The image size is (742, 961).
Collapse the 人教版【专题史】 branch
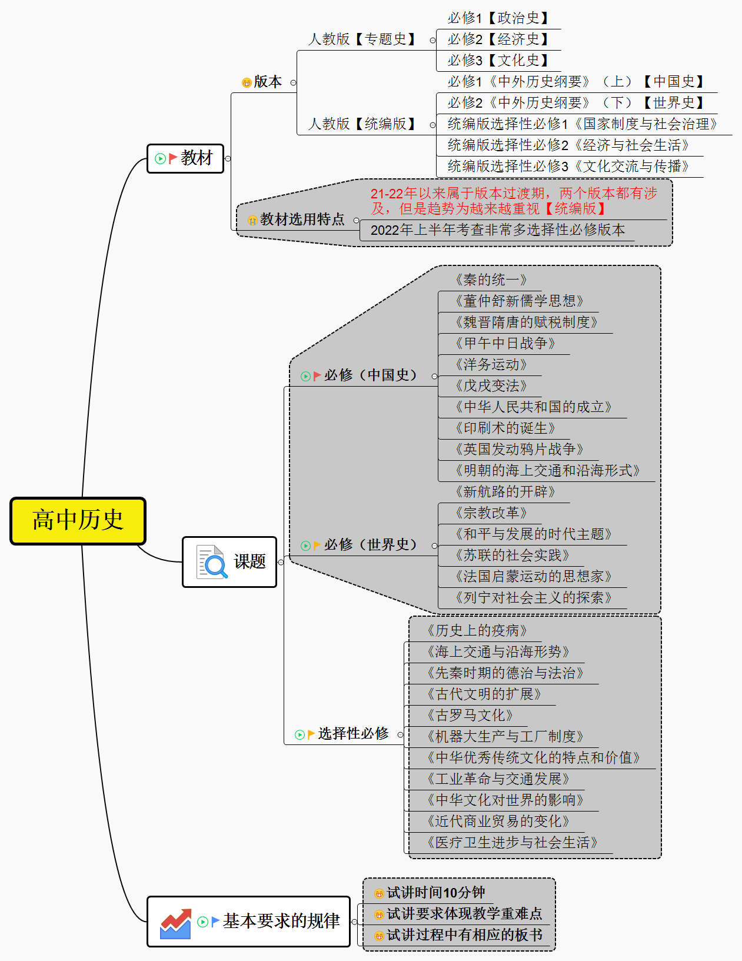432,40
